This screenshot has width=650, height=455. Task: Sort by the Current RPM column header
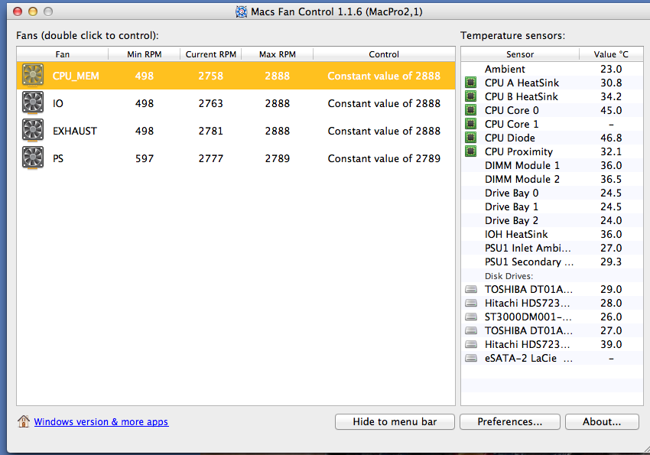click(x=210, y=54)
